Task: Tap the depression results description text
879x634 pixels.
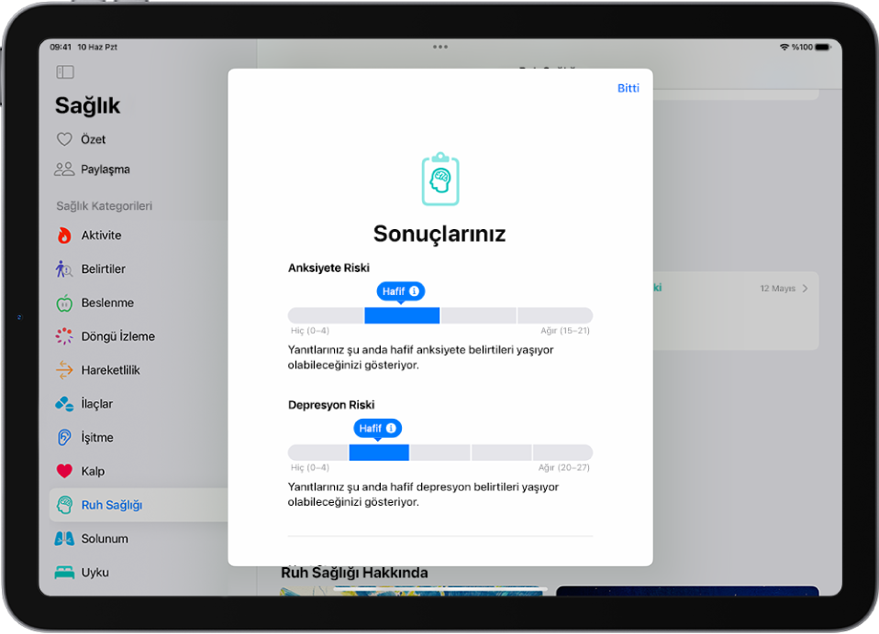Action: tap(423, 494)
